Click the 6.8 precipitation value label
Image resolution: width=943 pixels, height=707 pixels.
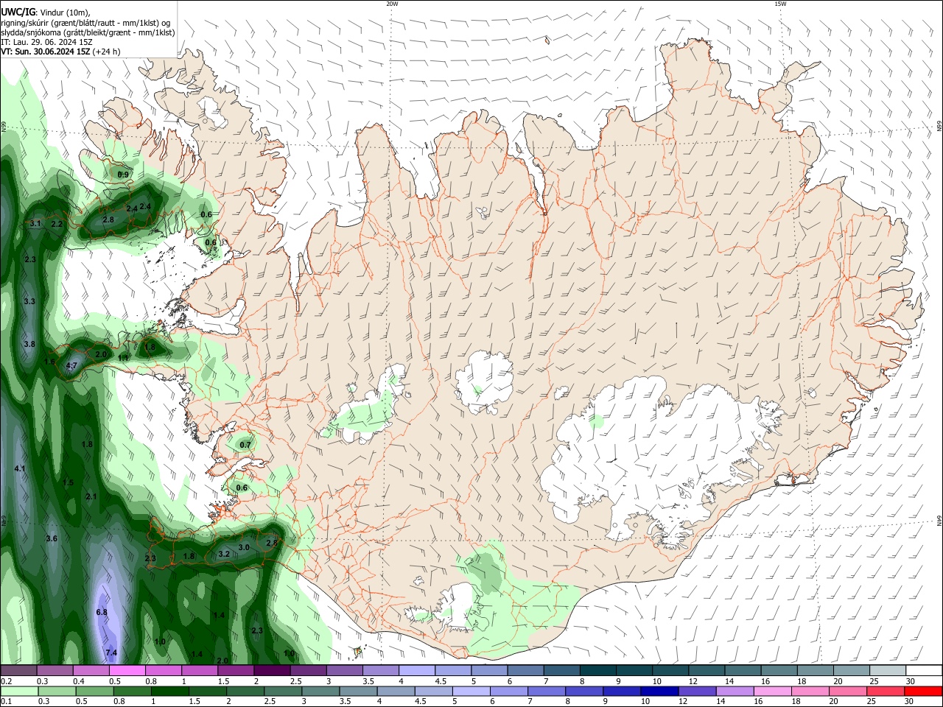point(102,612)
